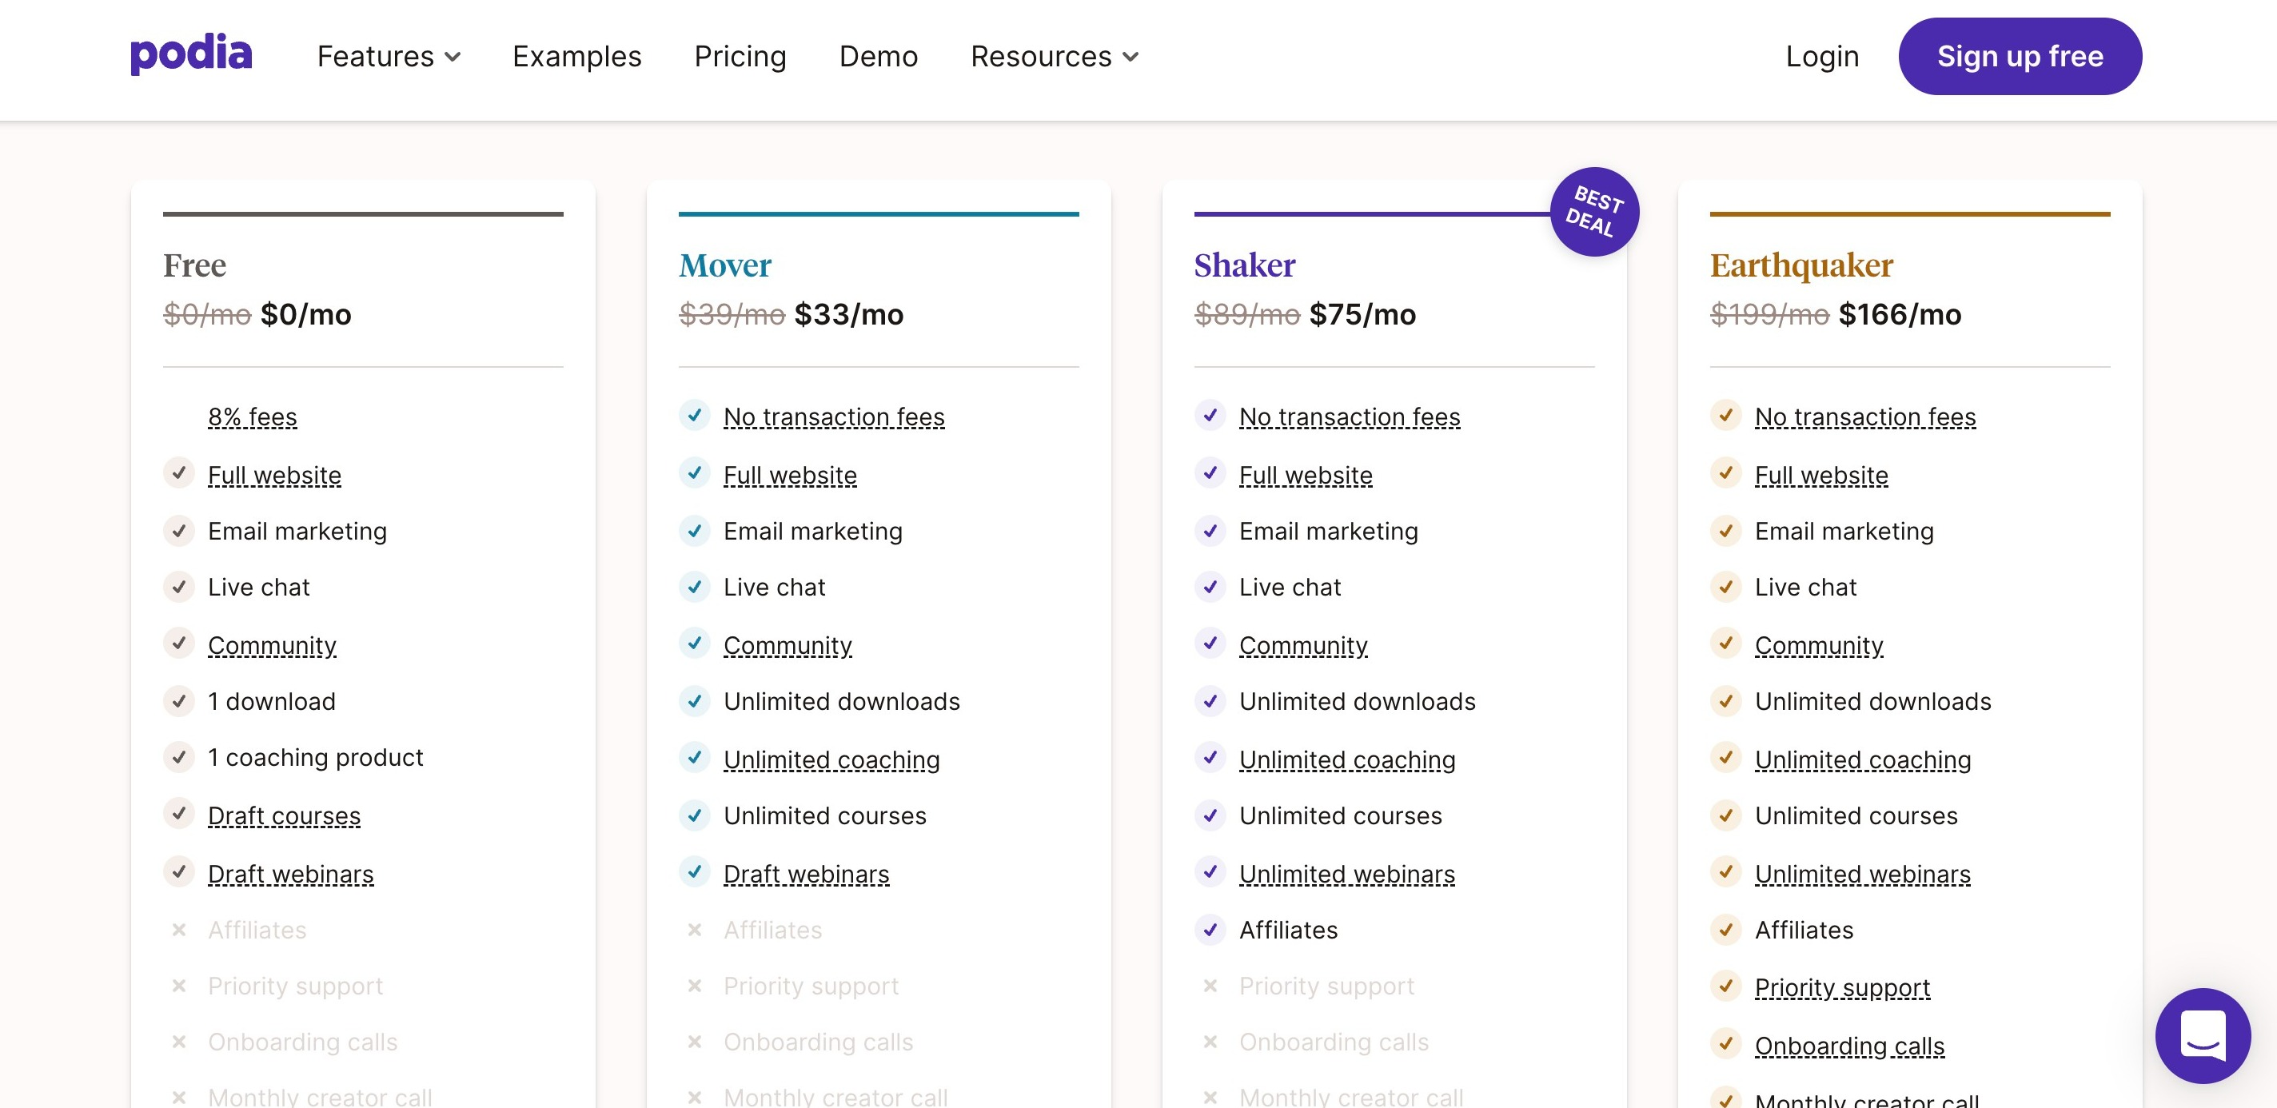Screen dimensions: 2277x1108
Task: Open the live chat widget bubble
Action: point(2203,1035)
